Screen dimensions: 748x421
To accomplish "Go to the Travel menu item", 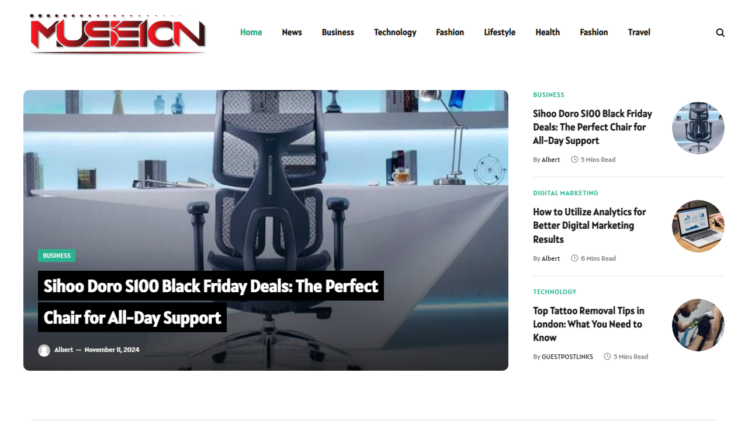I will pyautogui.click(x=639, y=32).
